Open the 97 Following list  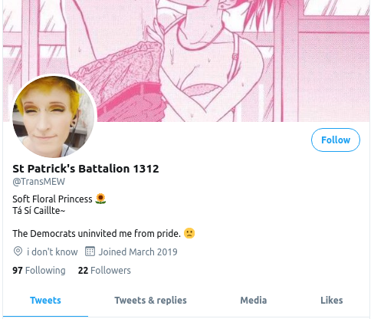point(39,271)
